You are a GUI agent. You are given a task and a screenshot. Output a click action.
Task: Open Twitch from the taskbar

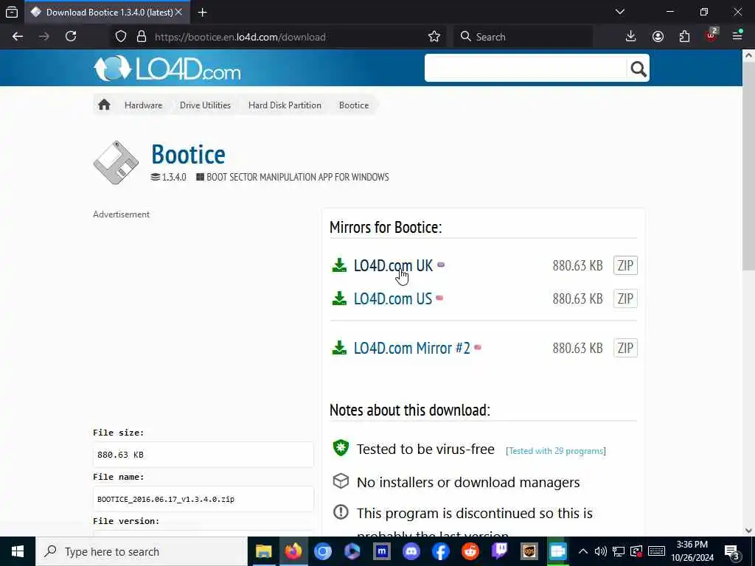pyautogui.click(x=499, y=551)
